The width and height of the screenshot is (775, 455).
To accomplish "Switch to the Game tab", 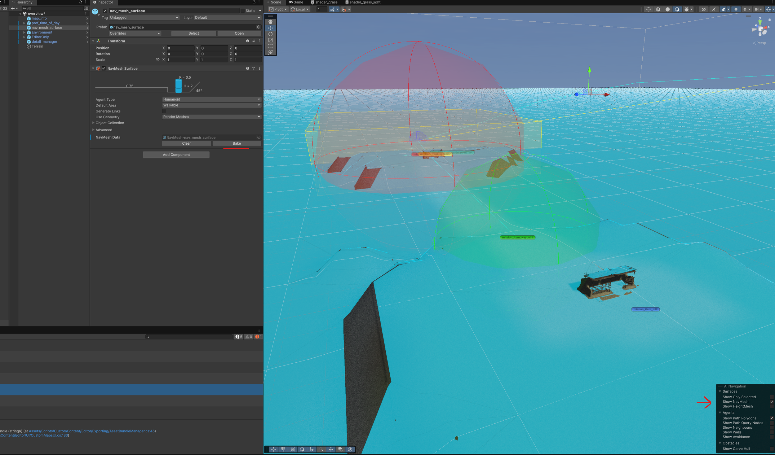I will [x=296, y=2].
